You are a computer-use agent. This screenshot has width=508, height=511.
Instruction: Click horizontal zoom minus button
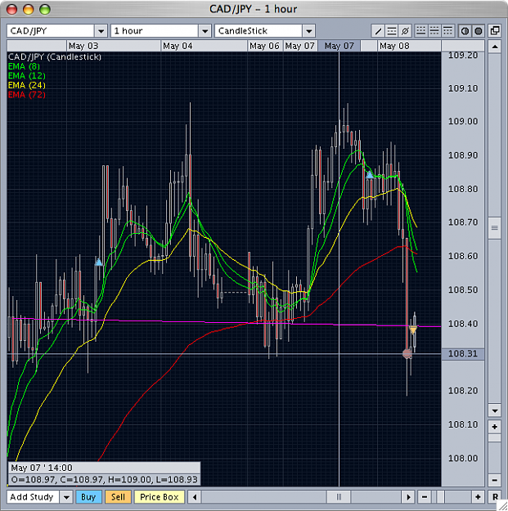click(425, 497)
